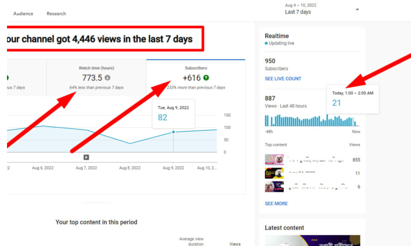411x246 pixels.
Task: Click the Average view duration column header
Action: tap(191, 241)
